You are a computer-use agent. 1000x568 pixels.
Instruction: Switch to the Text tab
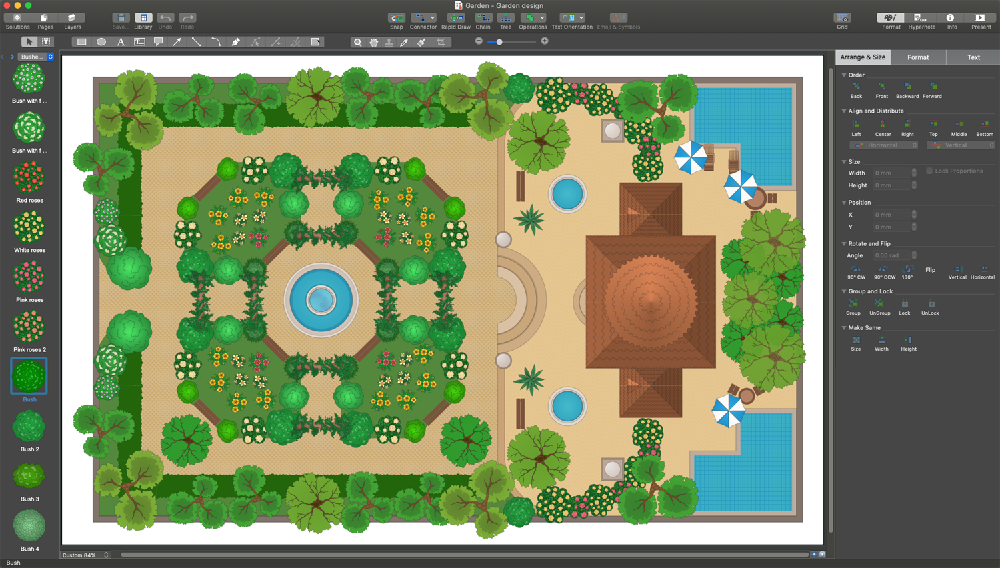coord(973,57)
